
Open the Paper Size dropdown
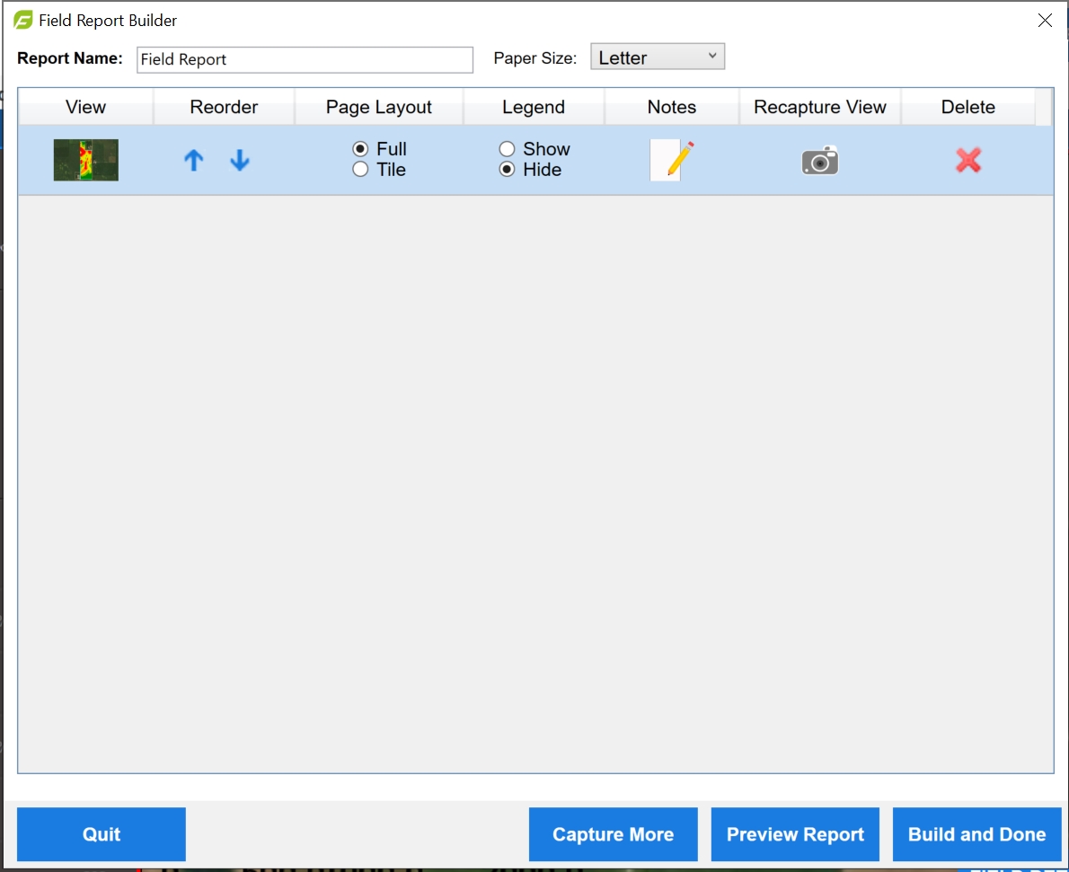tap(658, 57)
